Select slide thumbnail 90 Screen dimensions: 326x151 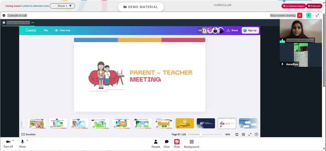pos(79,123)
